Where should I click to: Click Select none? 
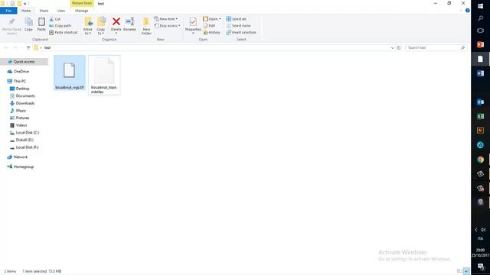point(238,26)
